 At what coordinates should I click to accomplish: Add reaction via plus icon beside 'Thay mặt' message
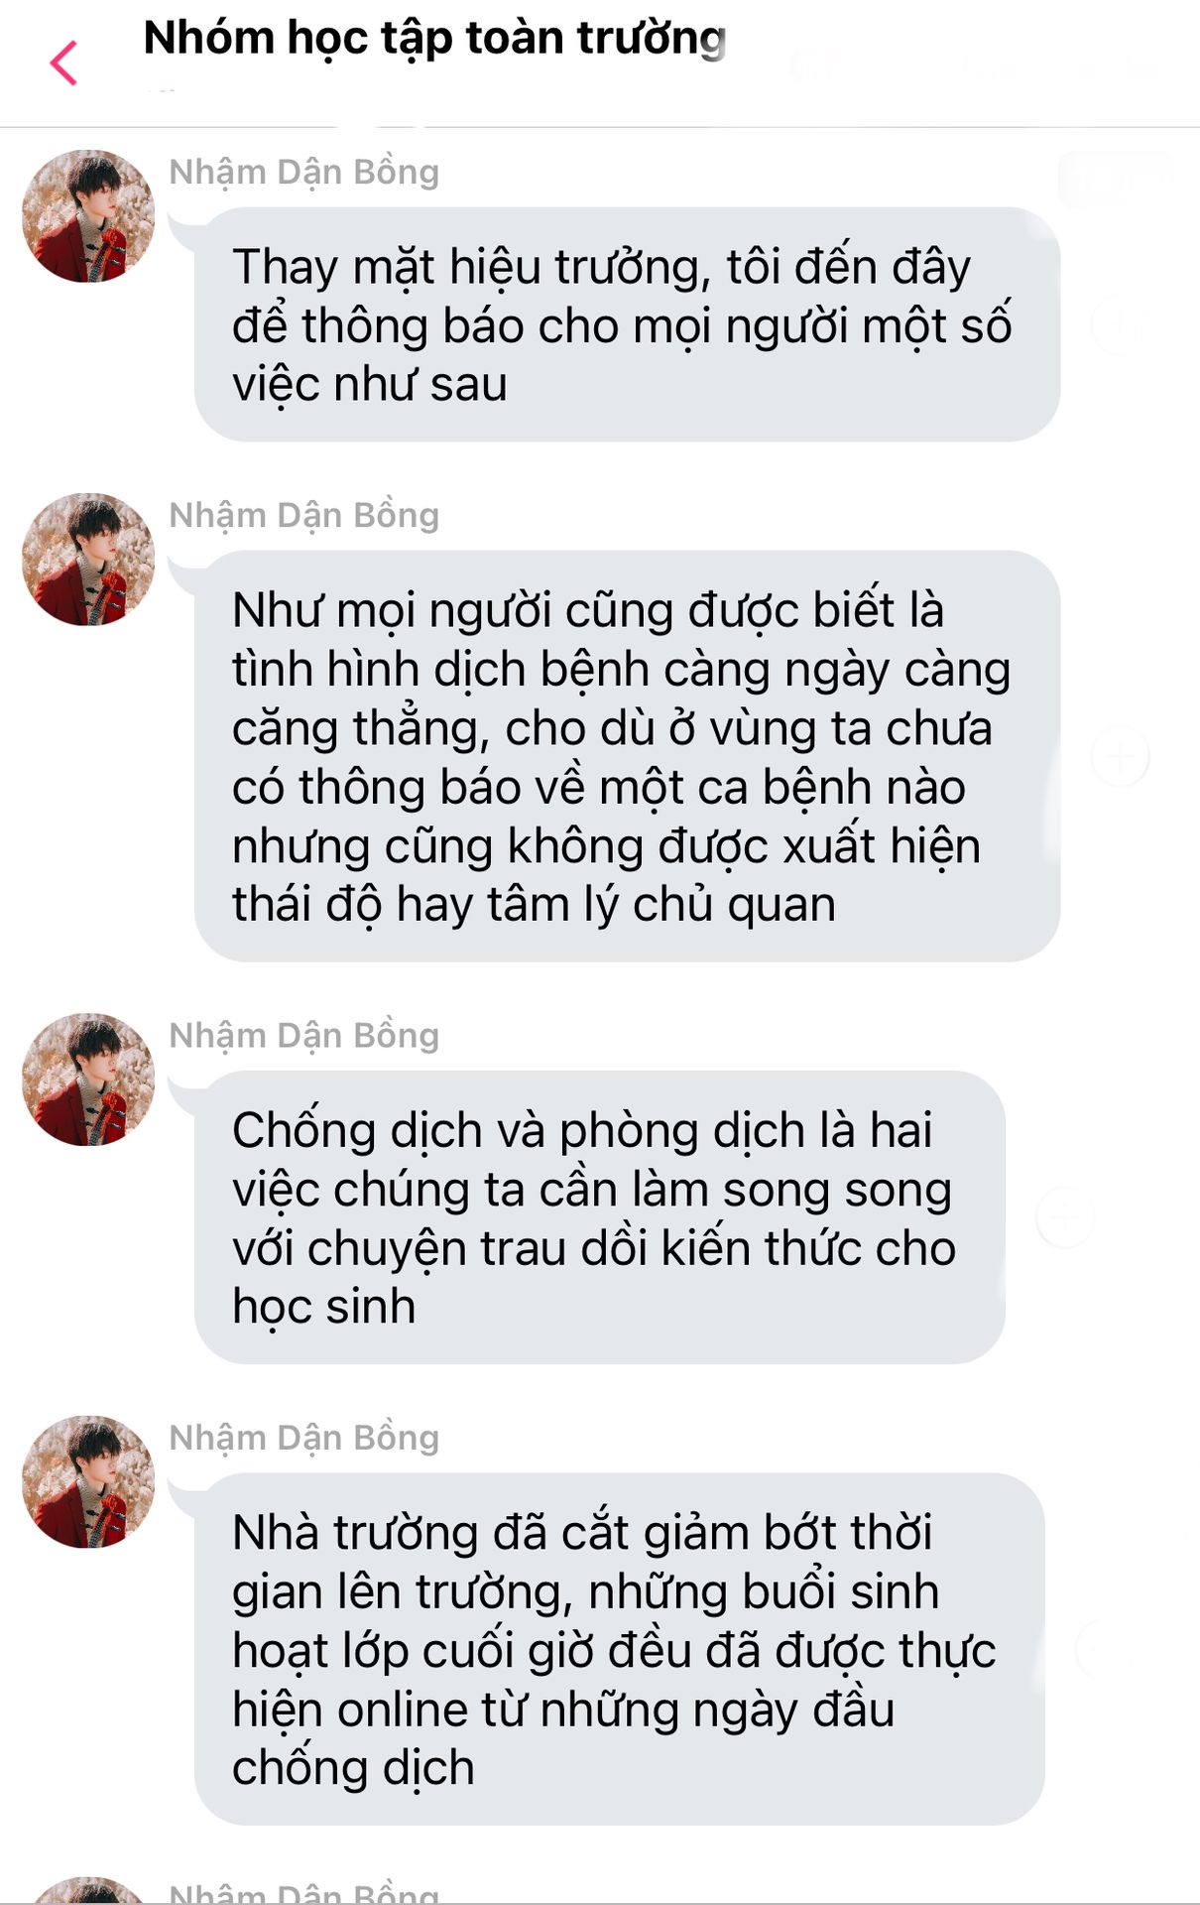coord(1121,324)
